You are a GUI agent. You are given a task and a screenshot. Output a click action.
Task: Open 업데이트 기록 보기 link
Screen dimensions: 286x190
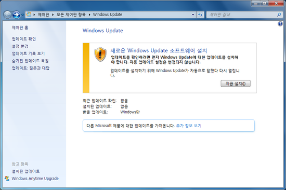(28, 53)
